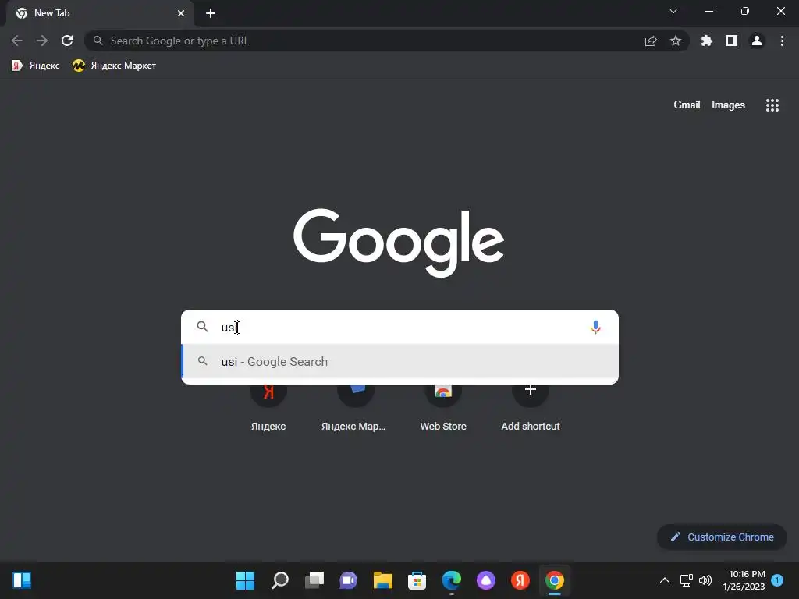Toggle the side panel icon
The image size is (799, 599).
click(x=732, y=41)
